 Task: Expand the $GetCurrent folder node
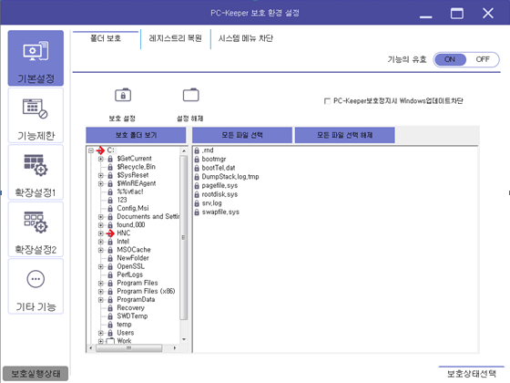tap(101, 159)
